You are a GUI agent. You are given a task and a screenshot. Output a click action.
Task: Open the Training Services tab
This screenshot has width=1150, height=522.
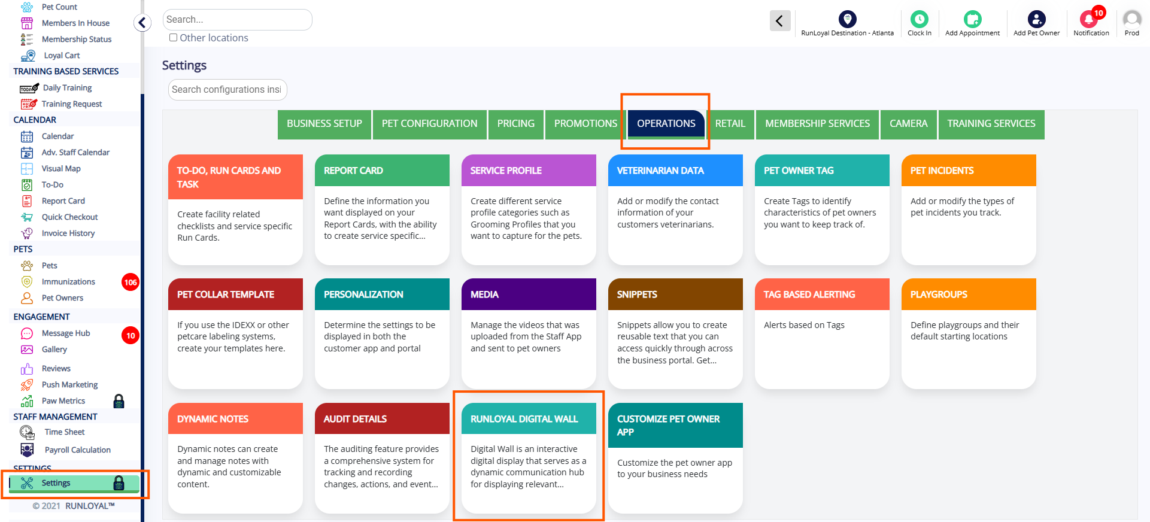[x=991, y=125]
